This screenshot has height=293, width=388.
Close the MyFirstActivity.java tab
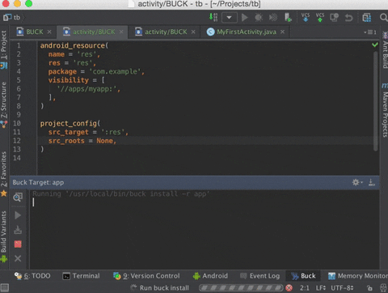pyautogui.click(x=282, y=32)
